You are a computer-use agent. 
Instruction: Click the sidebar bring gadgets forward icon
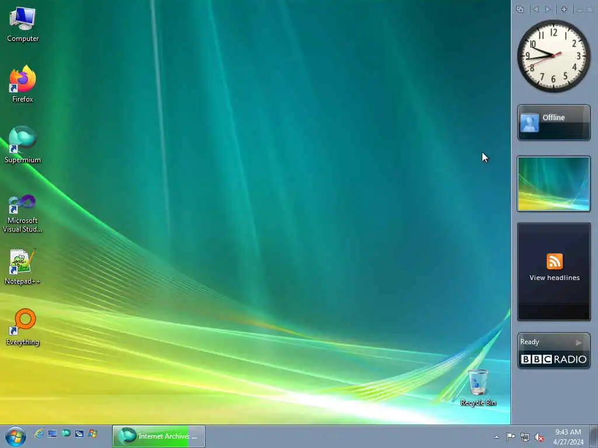tap(520, 9)
